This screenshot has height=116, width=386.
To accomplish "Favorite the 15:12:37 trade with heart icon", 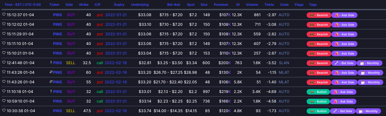I will (x=4, y=15).
